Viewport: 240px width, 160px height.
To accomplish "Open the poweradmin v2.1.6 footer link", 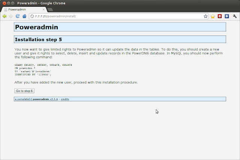I will coord(36,99).
